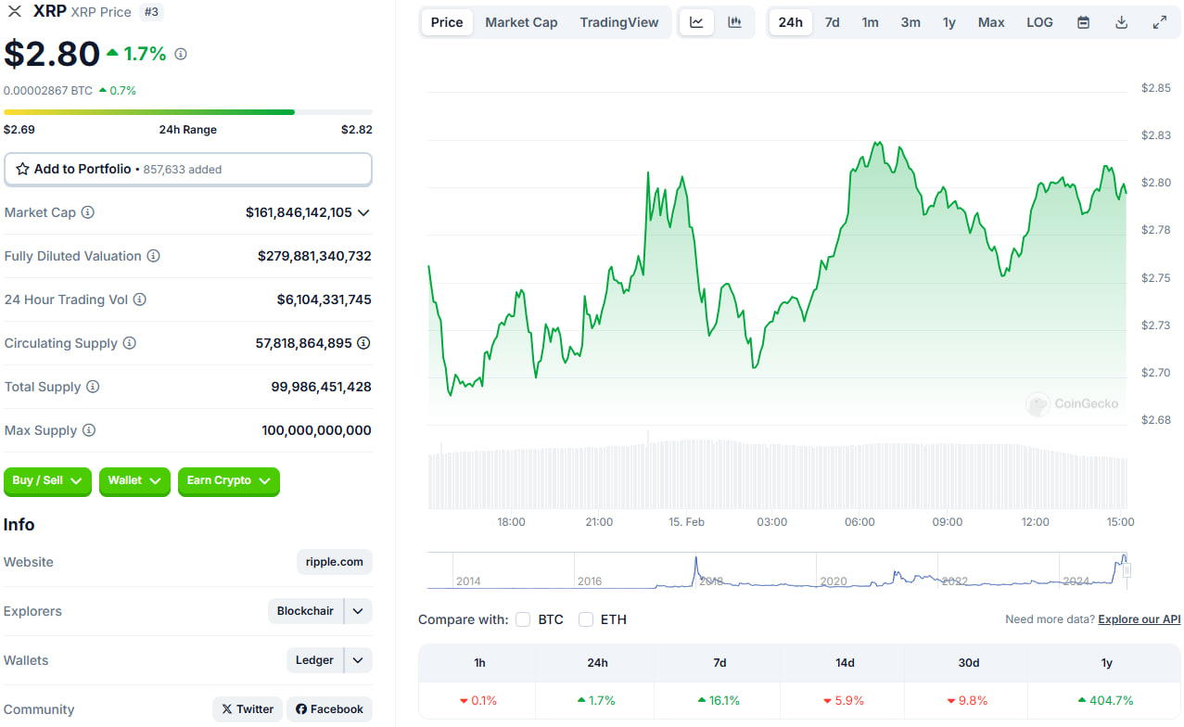Download chart data icon
Viewport: 1184px width, 727px height.
click(x=1121, y=22)
